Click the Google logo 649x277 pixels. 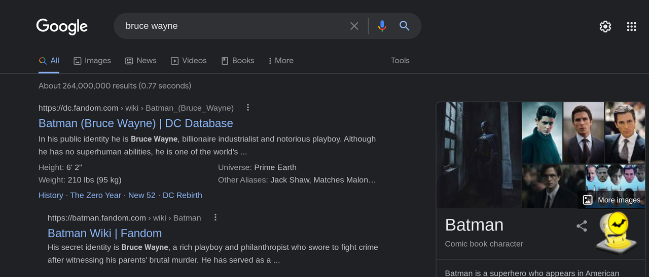click(62, 26)
